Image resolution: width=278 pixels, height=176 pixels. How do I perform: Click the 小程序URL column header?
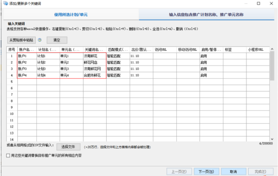(x=258, y=50)
